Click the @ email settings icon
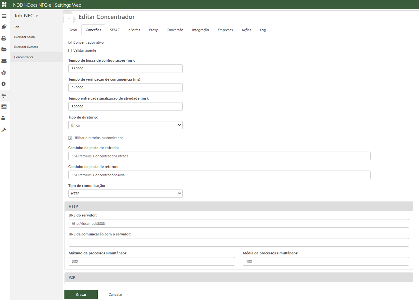Image resolution: width=419 pixels, height=300 pixels. click(x=4, y=72)
